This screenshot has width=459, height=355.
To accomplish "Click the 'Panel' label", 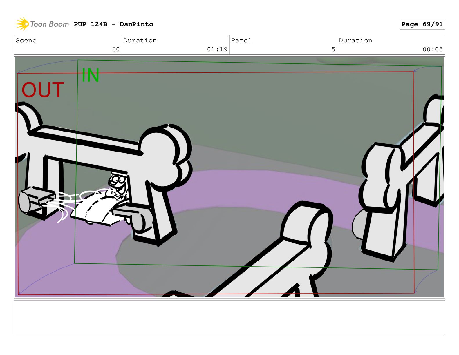I will click(241, 41).
